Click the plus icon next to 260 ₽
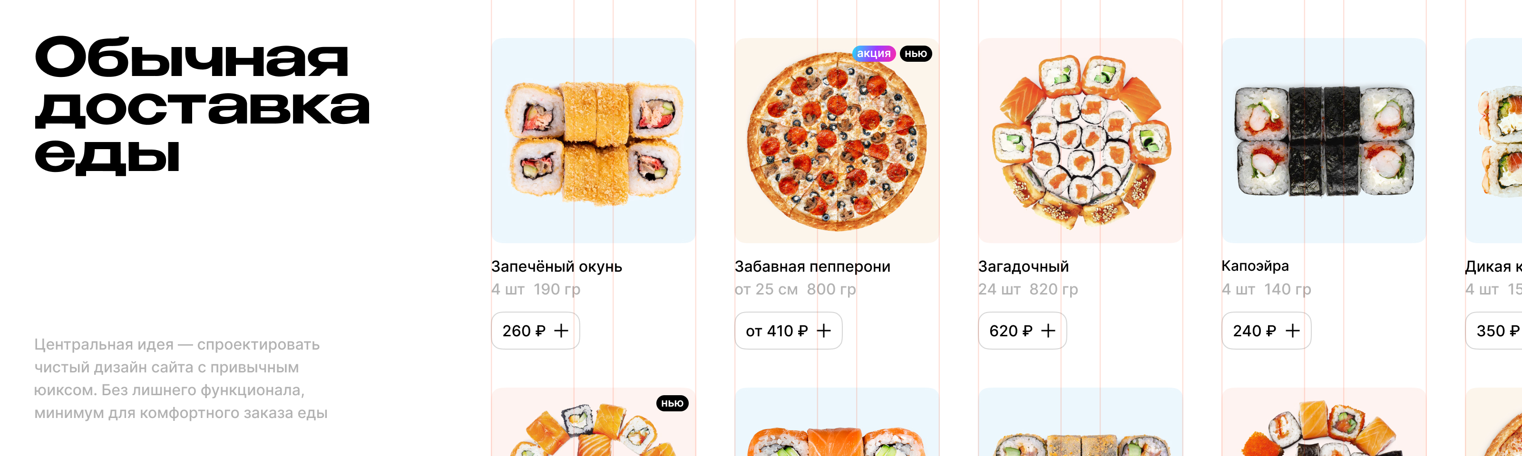Image resolution: width=1522 pixels, height=456 pixels. click(561, 331)
